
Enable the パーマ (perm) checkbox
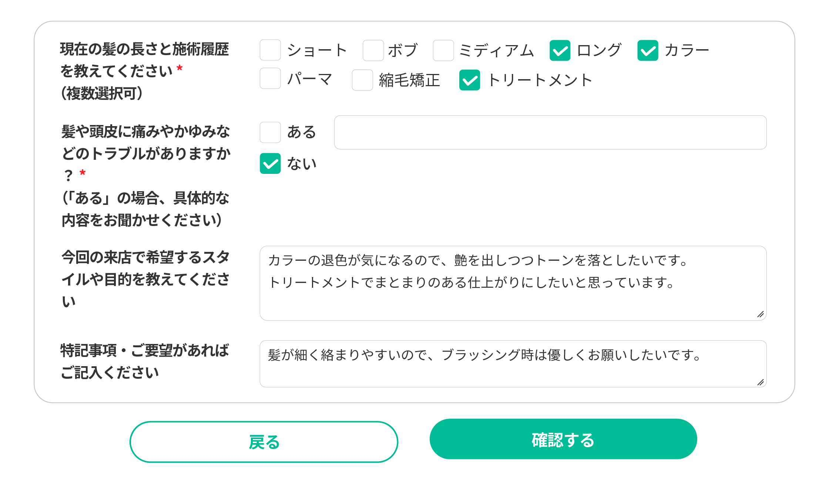(270, 78)
